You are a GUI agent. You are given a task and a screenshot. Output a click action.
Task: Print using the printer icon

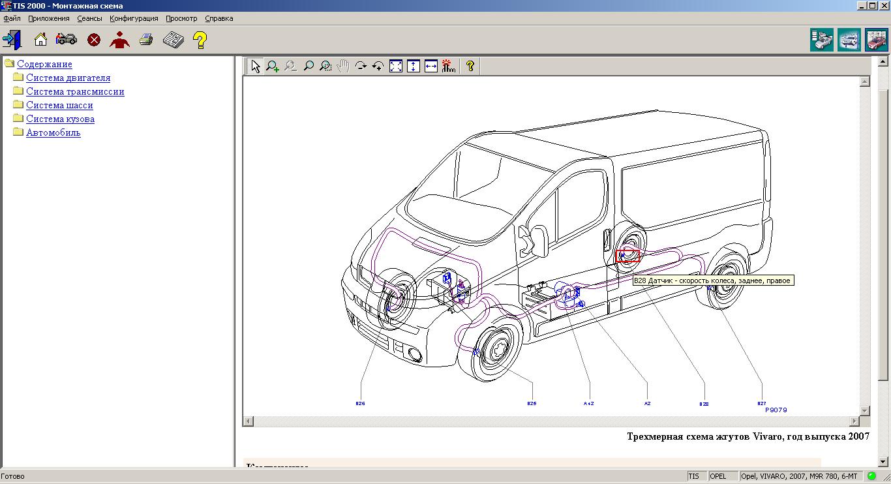point(146,40)
